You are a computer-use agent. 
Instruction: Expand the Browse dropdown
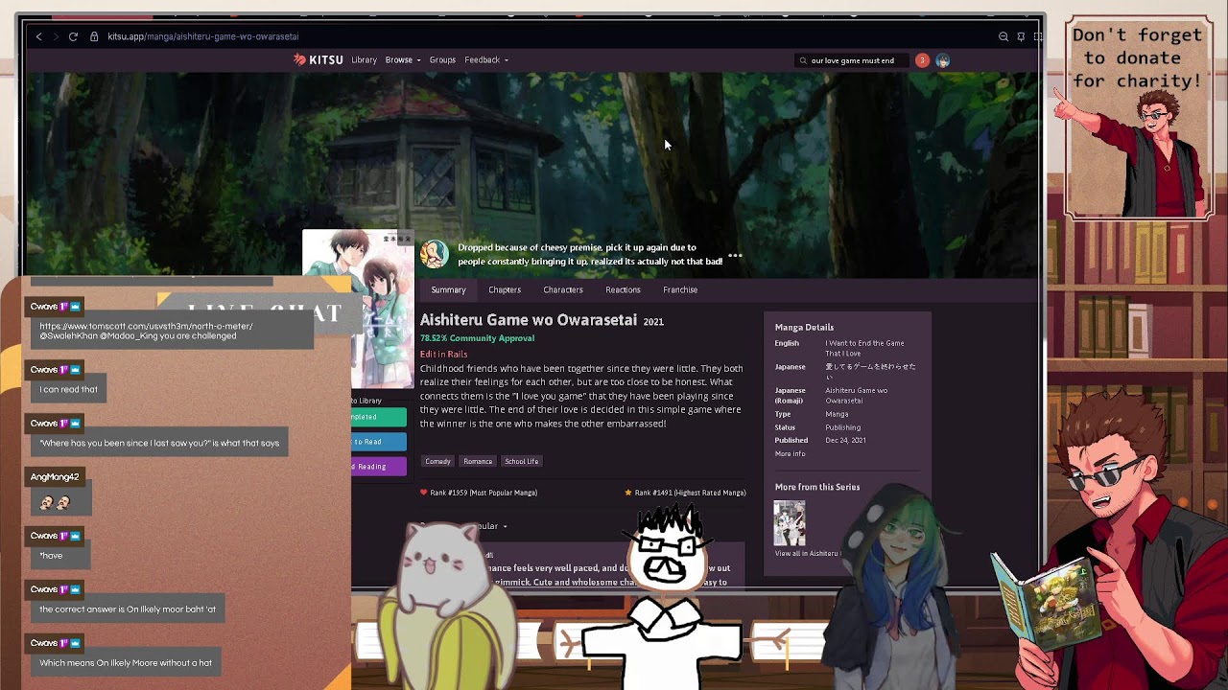pos(403,60)
